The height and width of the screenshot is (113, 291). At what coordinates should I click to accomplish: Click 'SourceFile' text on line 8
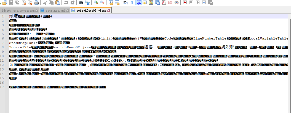coord(20,48)
